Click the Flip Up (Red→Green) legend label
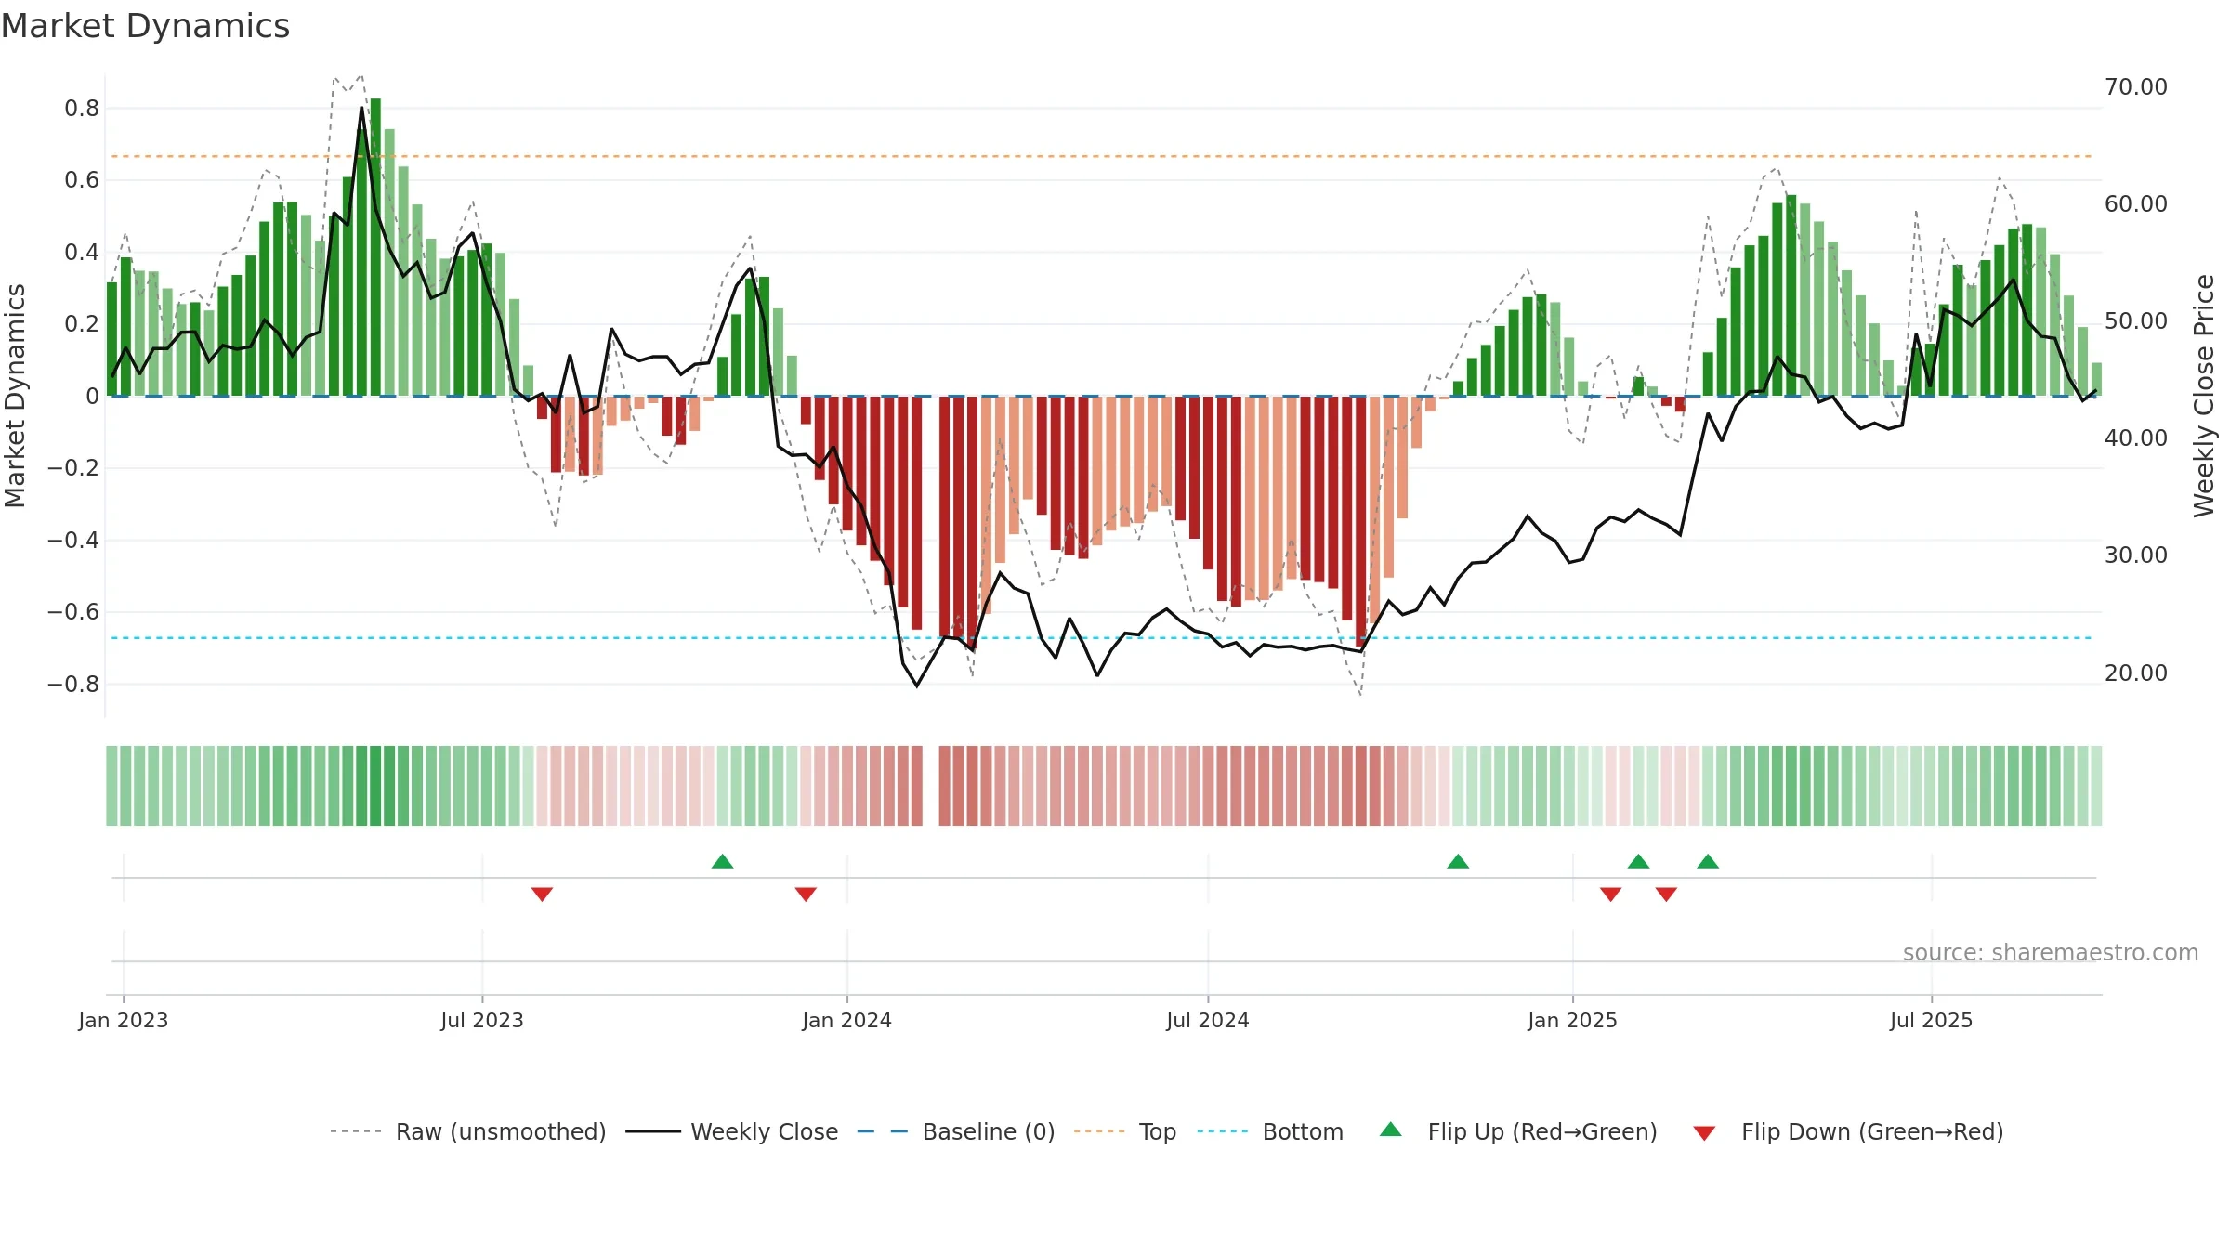Screen dimensions: 2230x1254 tap(1542, 1131)
